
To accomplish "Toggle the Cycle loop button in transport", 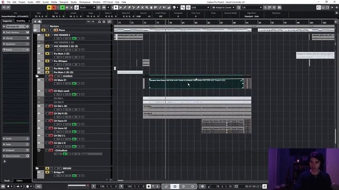I will coord(166,186).
